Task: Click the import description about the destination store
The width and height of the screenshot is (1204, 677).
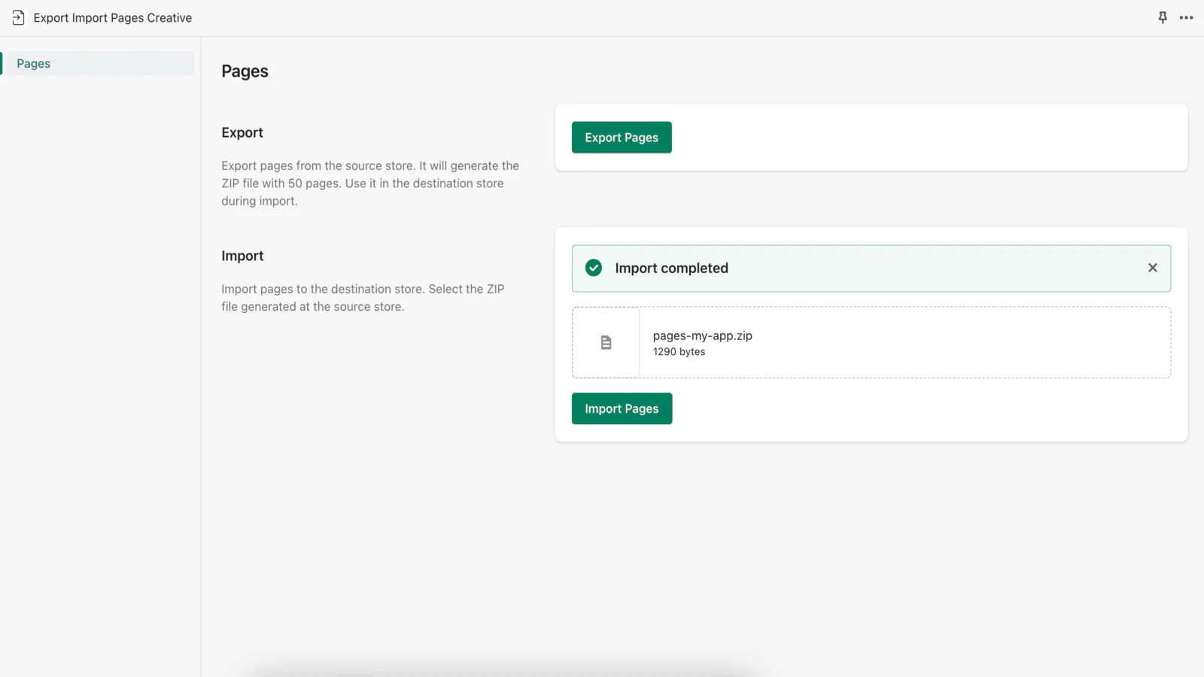Action: click(363, 298)
